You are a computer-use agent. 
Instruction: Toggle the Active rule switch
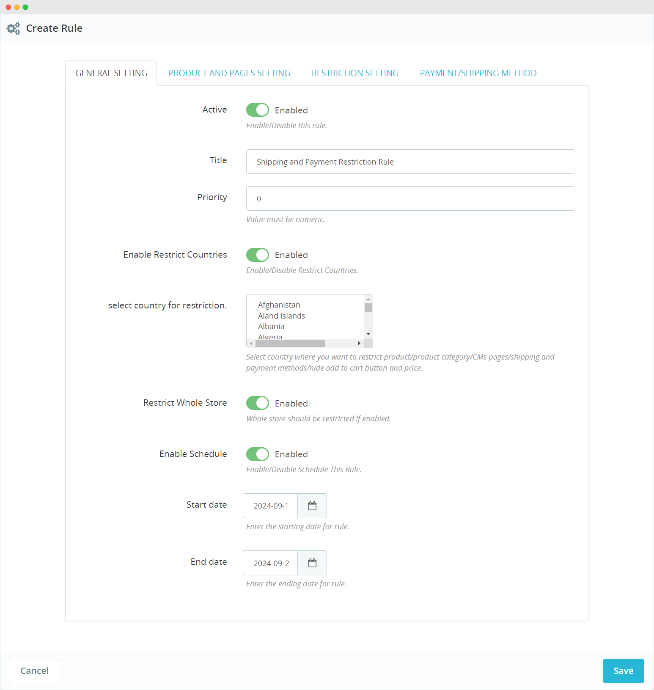tap(258, 110)
